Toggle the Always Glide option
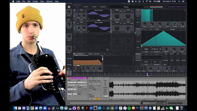The height and width of the screenshot is (111, 197). [x=182, y=67]
